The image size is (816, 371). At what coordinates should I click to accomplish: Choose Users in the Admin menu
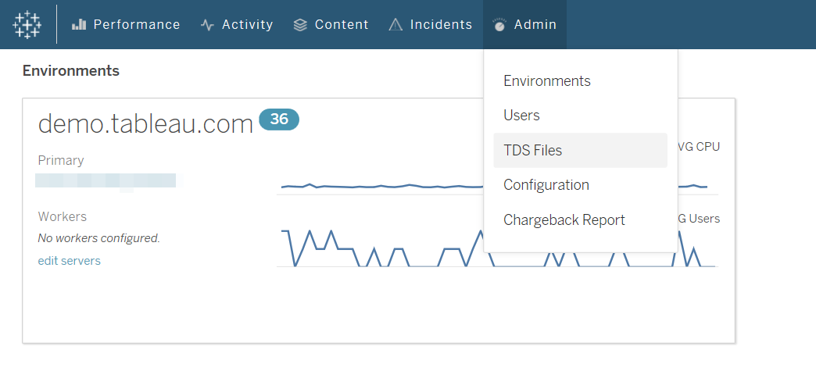580,116
